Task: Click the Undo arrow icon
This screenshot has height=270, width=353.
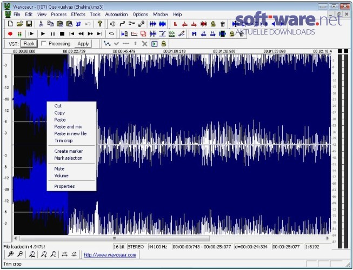Action: point(88,24)
